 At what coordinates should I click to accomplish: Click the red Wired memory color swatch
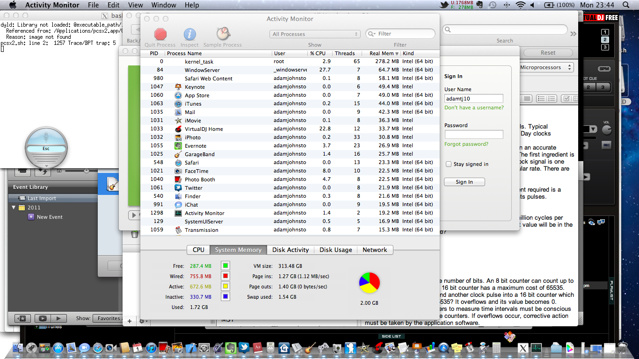click(x=225, y=276)
